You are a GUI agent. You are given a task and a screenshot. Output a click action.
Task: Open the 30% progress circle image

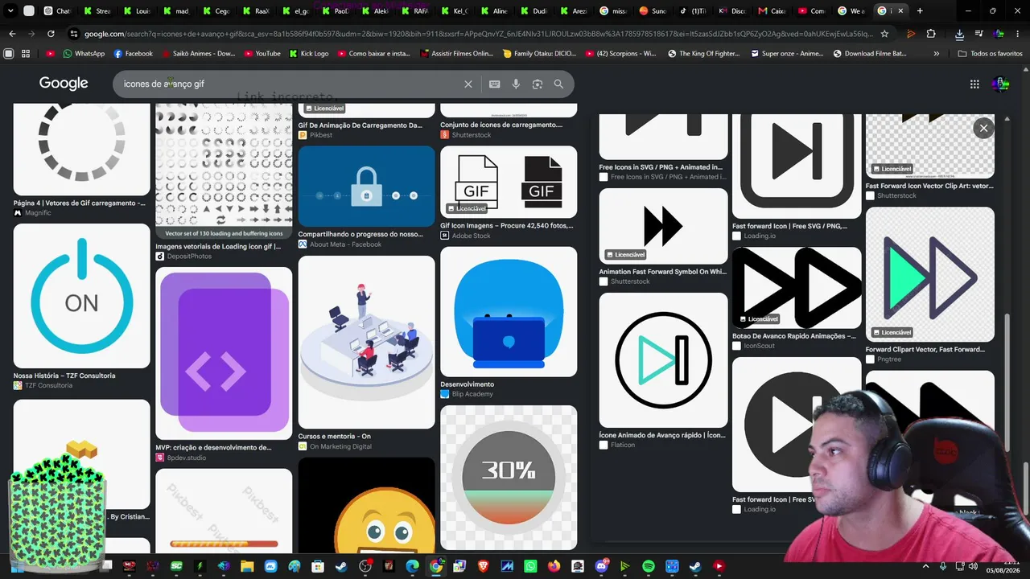(509, 478)
